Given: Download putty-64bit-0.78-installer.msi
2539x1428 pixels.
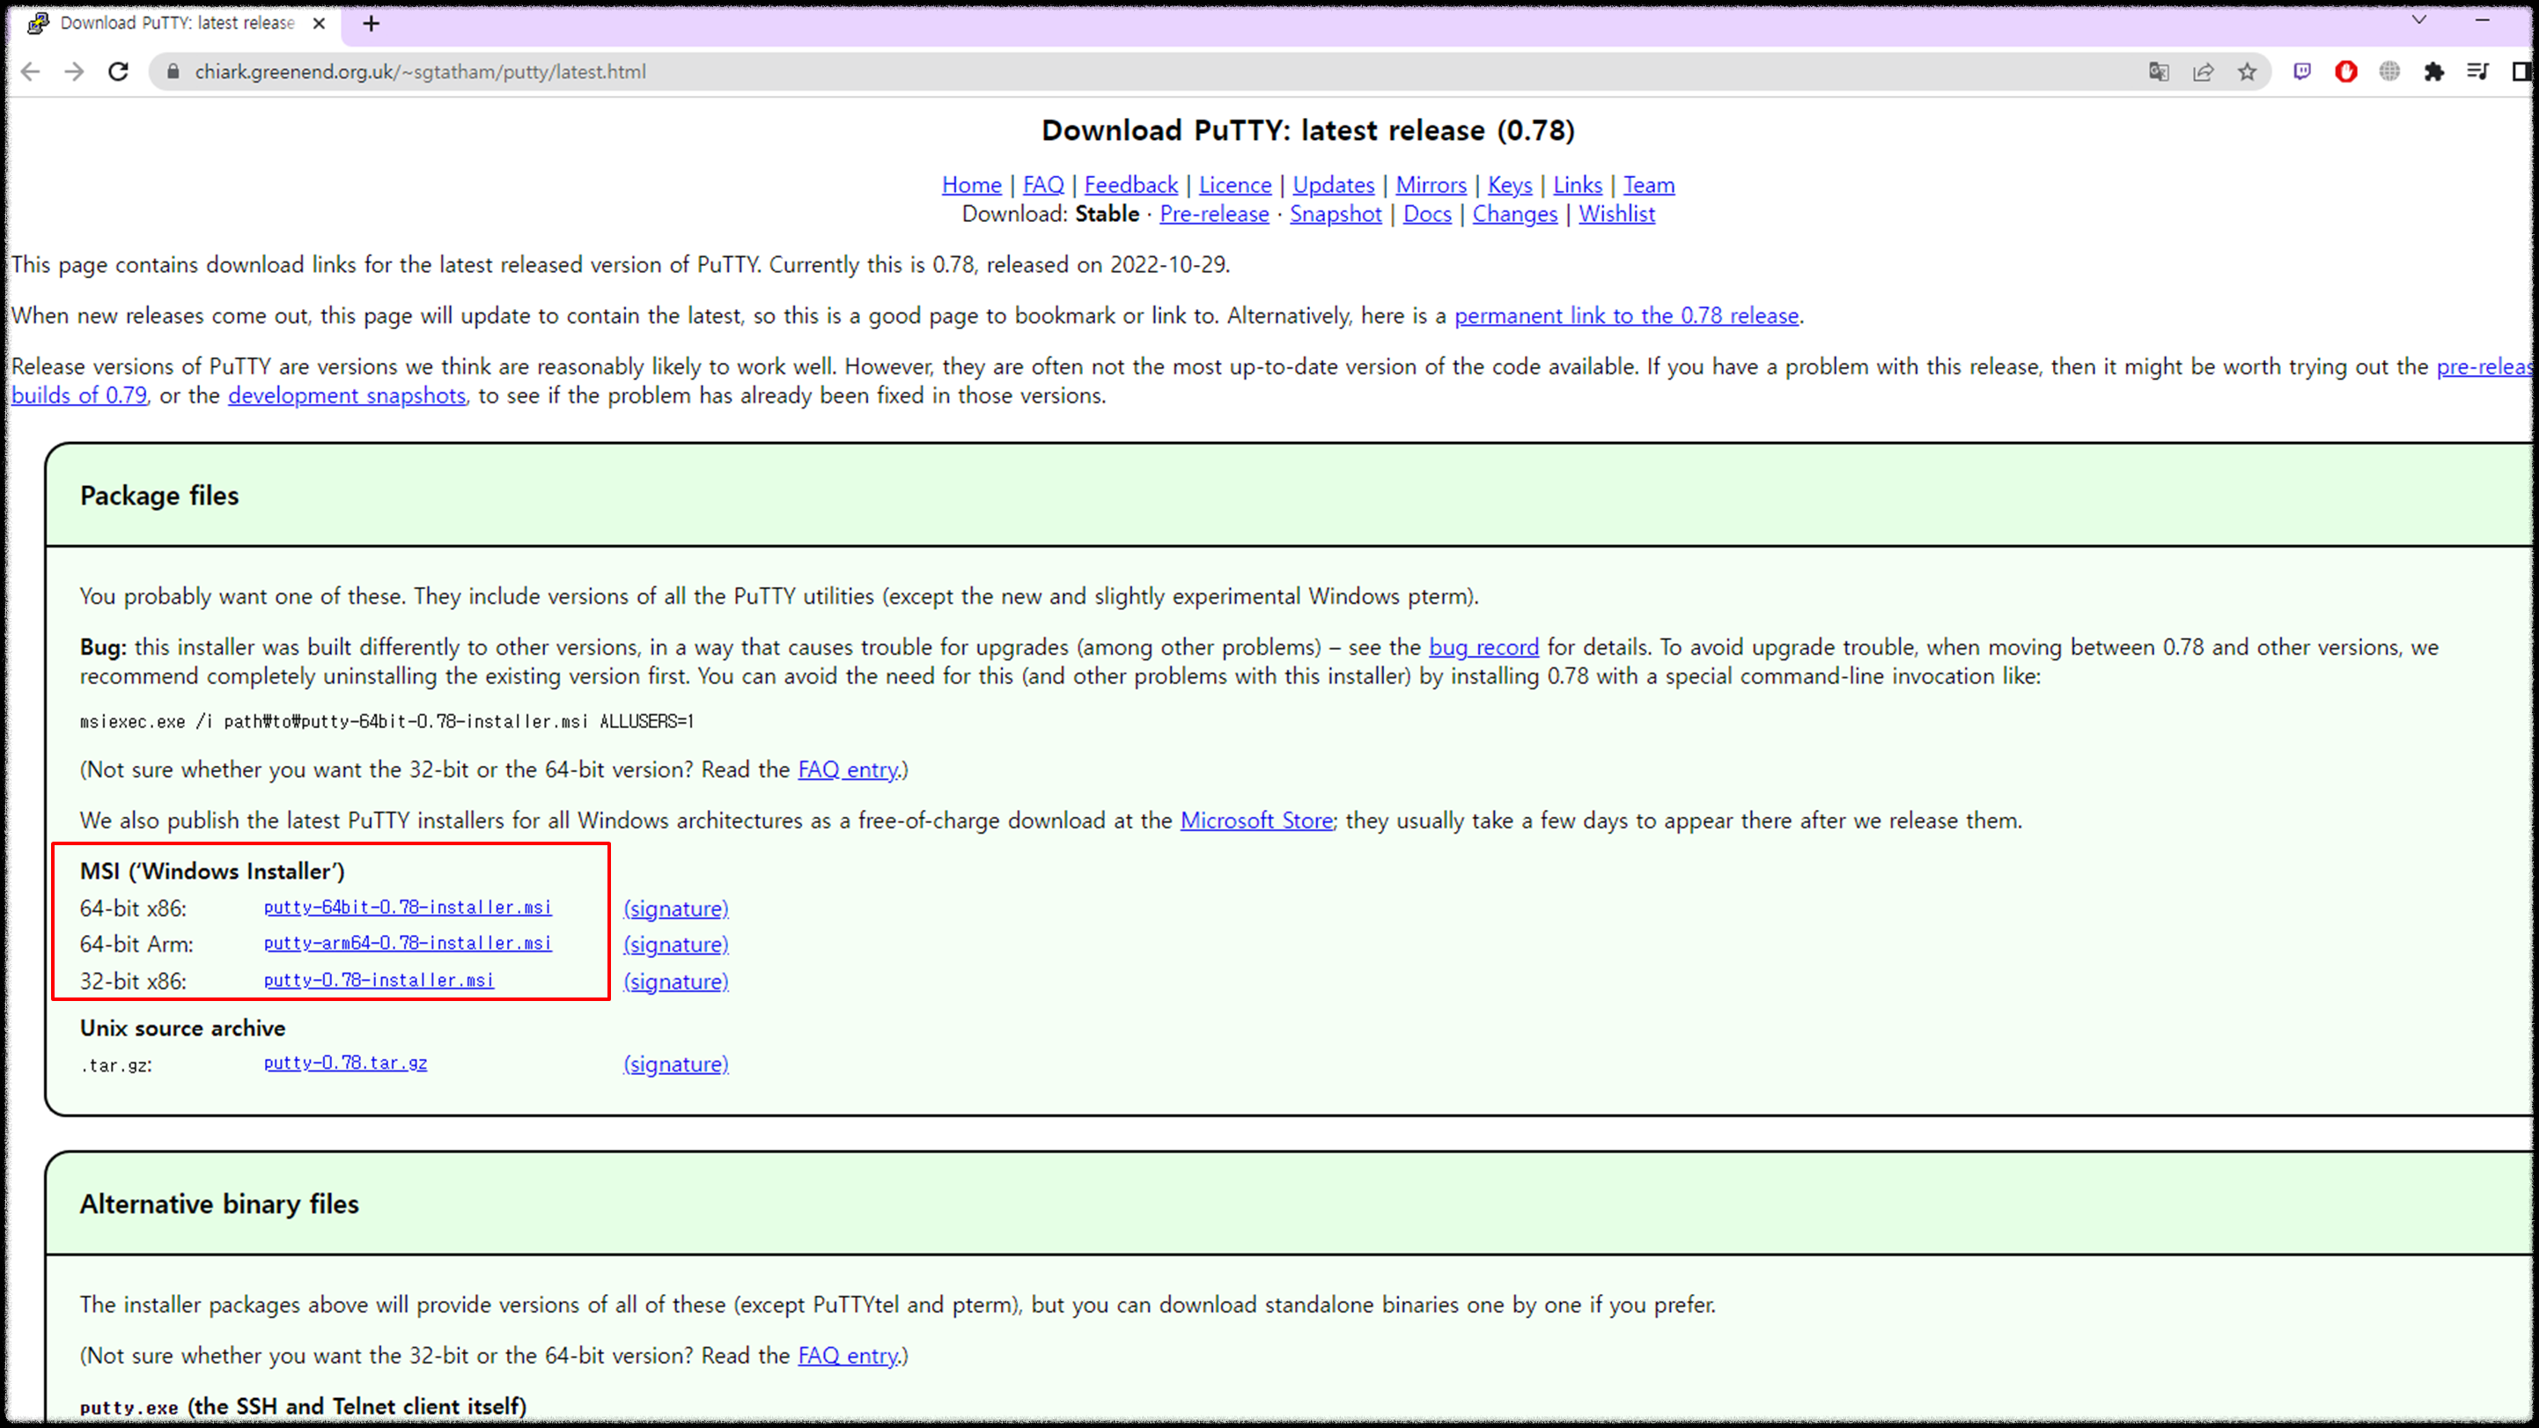Looking at the screenshot, I should point(407,908).
